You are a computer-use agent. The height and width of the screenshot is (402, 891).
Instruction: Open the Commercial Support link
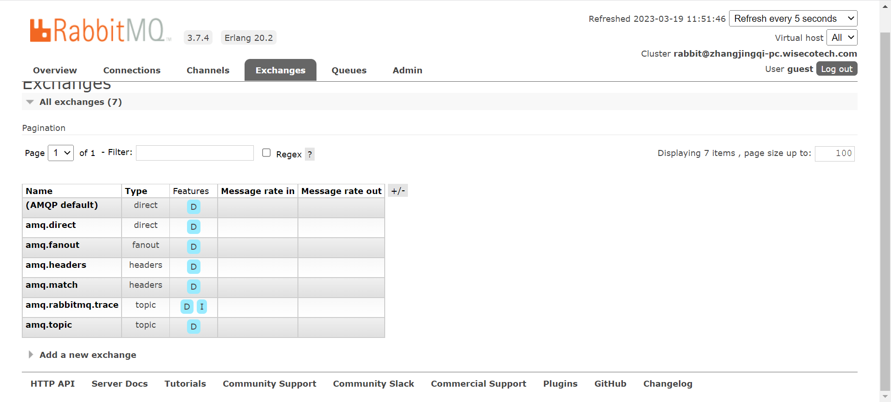click(x=478, y=383)
